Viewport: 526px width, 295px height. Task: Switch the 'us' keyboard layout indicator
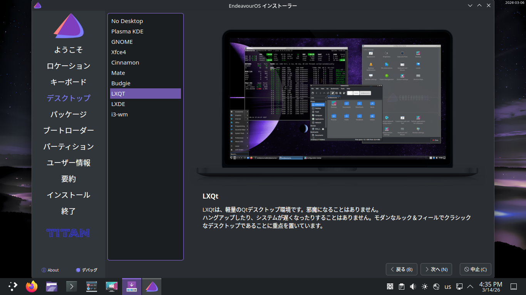click(448, 287)
